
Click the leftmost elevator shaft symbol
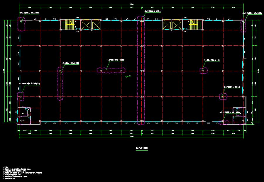point(86,25)
